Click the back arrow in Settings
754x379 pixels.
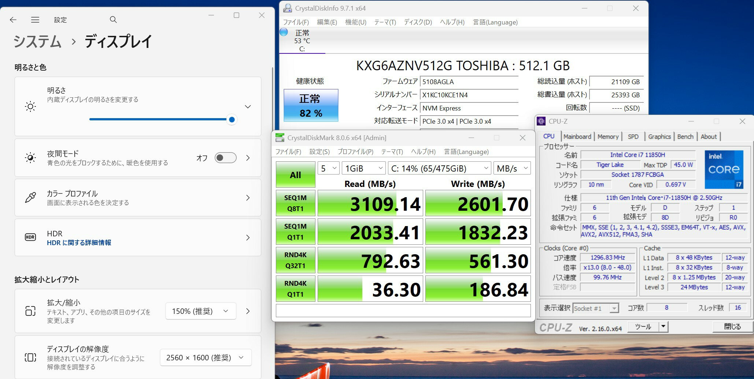[13, 20]
